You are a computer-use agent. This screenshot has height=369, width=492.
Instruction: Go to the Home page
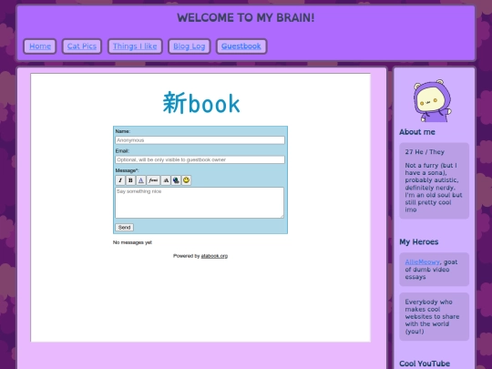click(x=40, y=46)
